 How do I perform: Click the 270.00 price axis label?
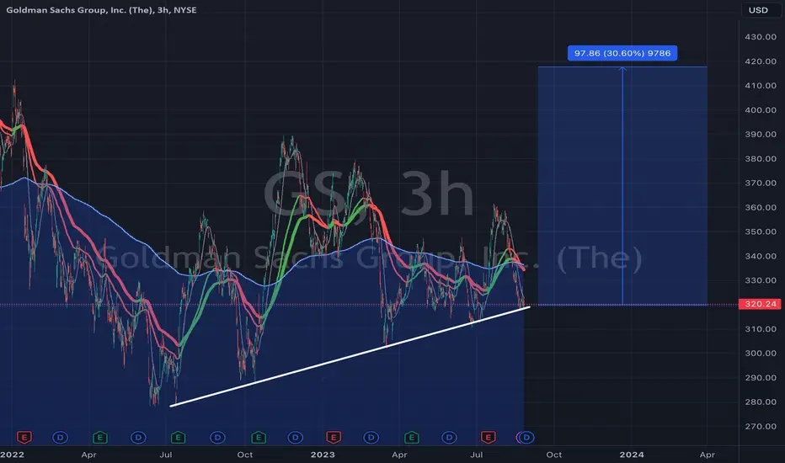pyautogui.click(x=761, y=427)
